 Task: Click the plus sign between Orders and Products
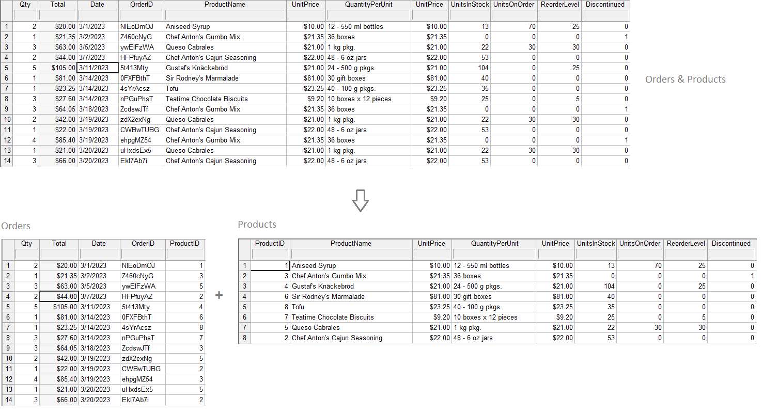(x=219, y=295)
